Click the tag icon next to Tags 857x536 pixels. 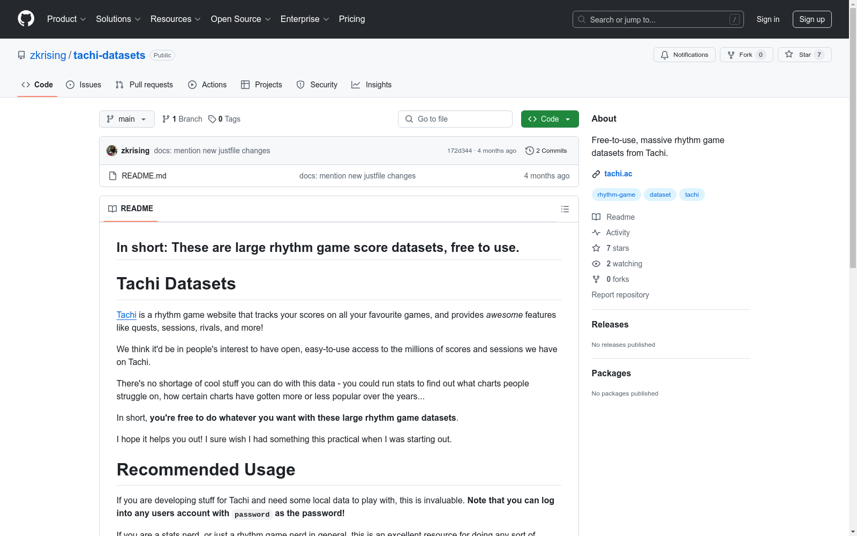[x=212, y=119]
